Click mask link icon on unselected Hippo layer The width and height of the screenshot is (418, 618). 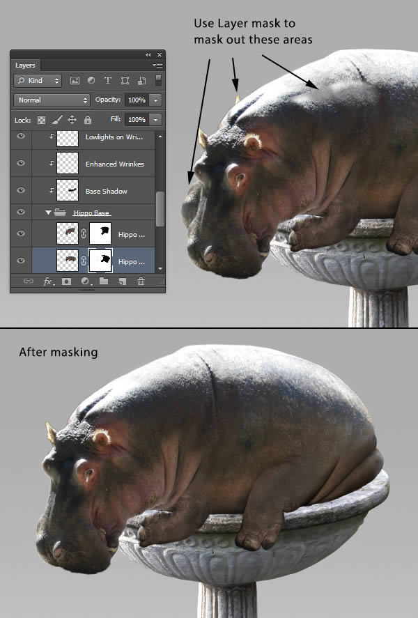(84, 233)
